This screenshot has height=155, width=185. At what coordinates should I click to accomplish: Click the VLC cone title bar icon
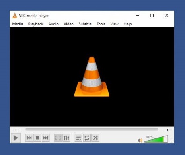pyautogui.click(x=15, y=16)
